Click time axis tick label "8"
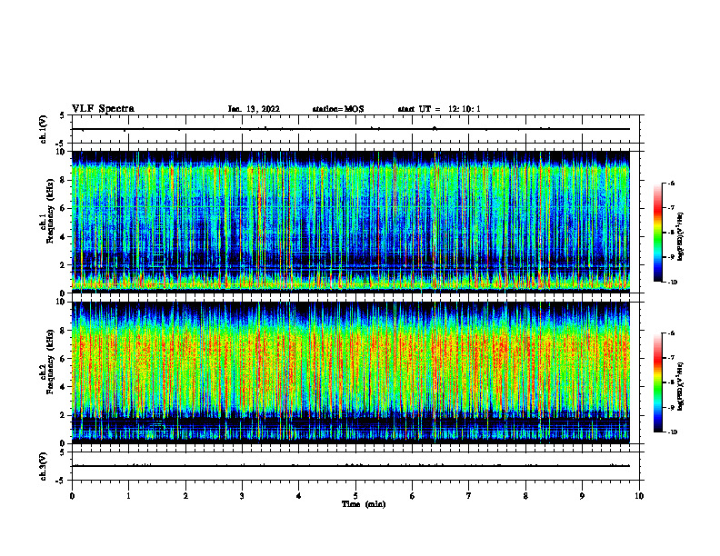This screenshot has width=720, height=556. coord(525,496)
